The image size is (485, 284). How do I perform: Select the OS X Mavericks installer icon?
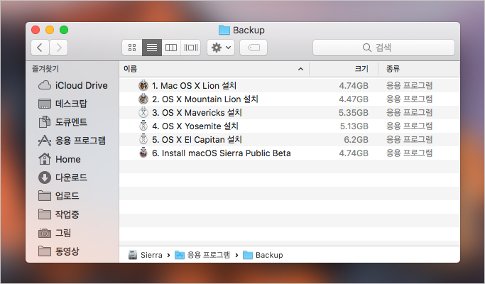click(143, 112)
